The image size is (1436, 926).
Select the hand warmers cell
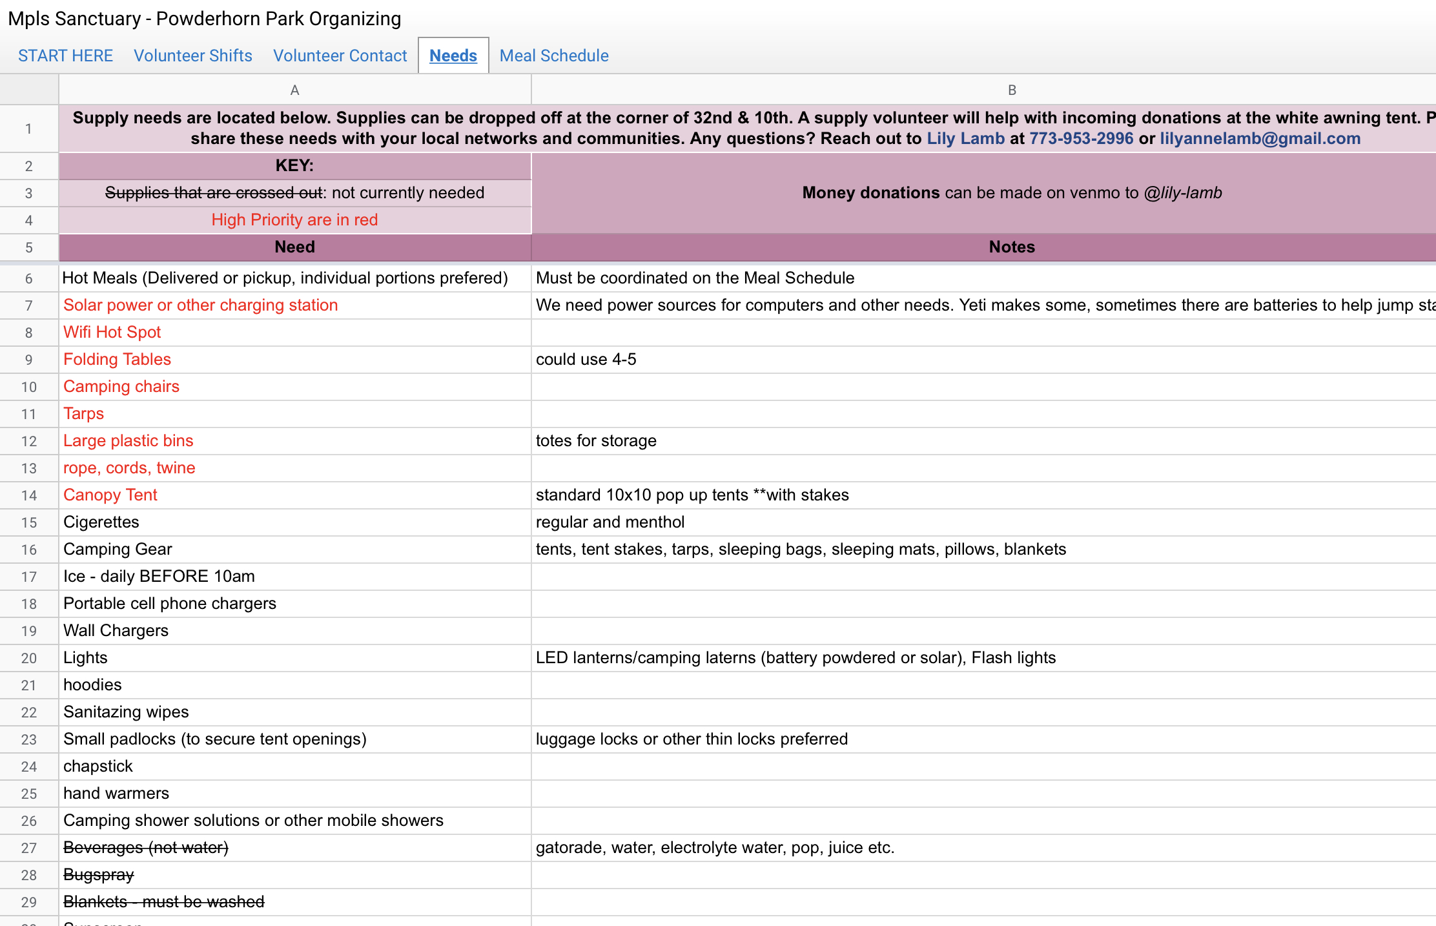pyautogui.click(x=295, y=794)
